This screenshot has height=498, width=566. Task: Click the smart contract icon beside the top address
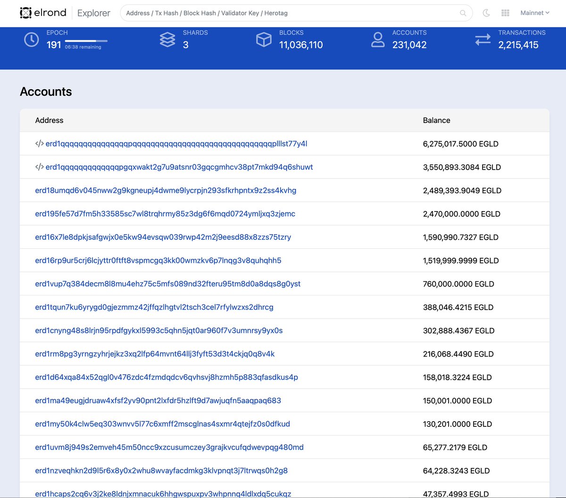pos(38,144)
